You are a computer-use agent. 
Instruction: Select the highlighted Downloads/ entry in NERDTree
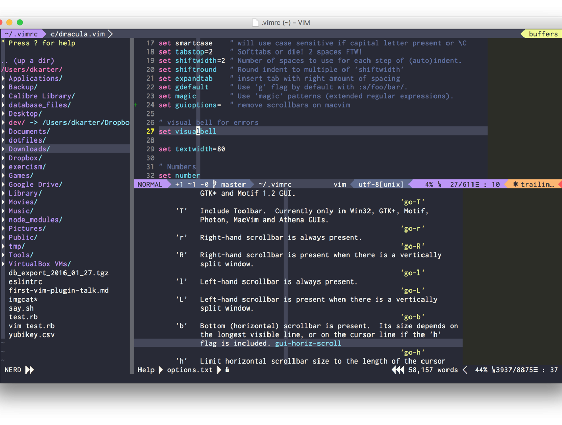(x=29, y=149)
